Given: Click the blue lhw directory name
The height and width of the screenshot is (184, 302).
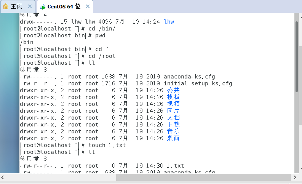Looking at the screenshot, I should [x=169, y=22].
